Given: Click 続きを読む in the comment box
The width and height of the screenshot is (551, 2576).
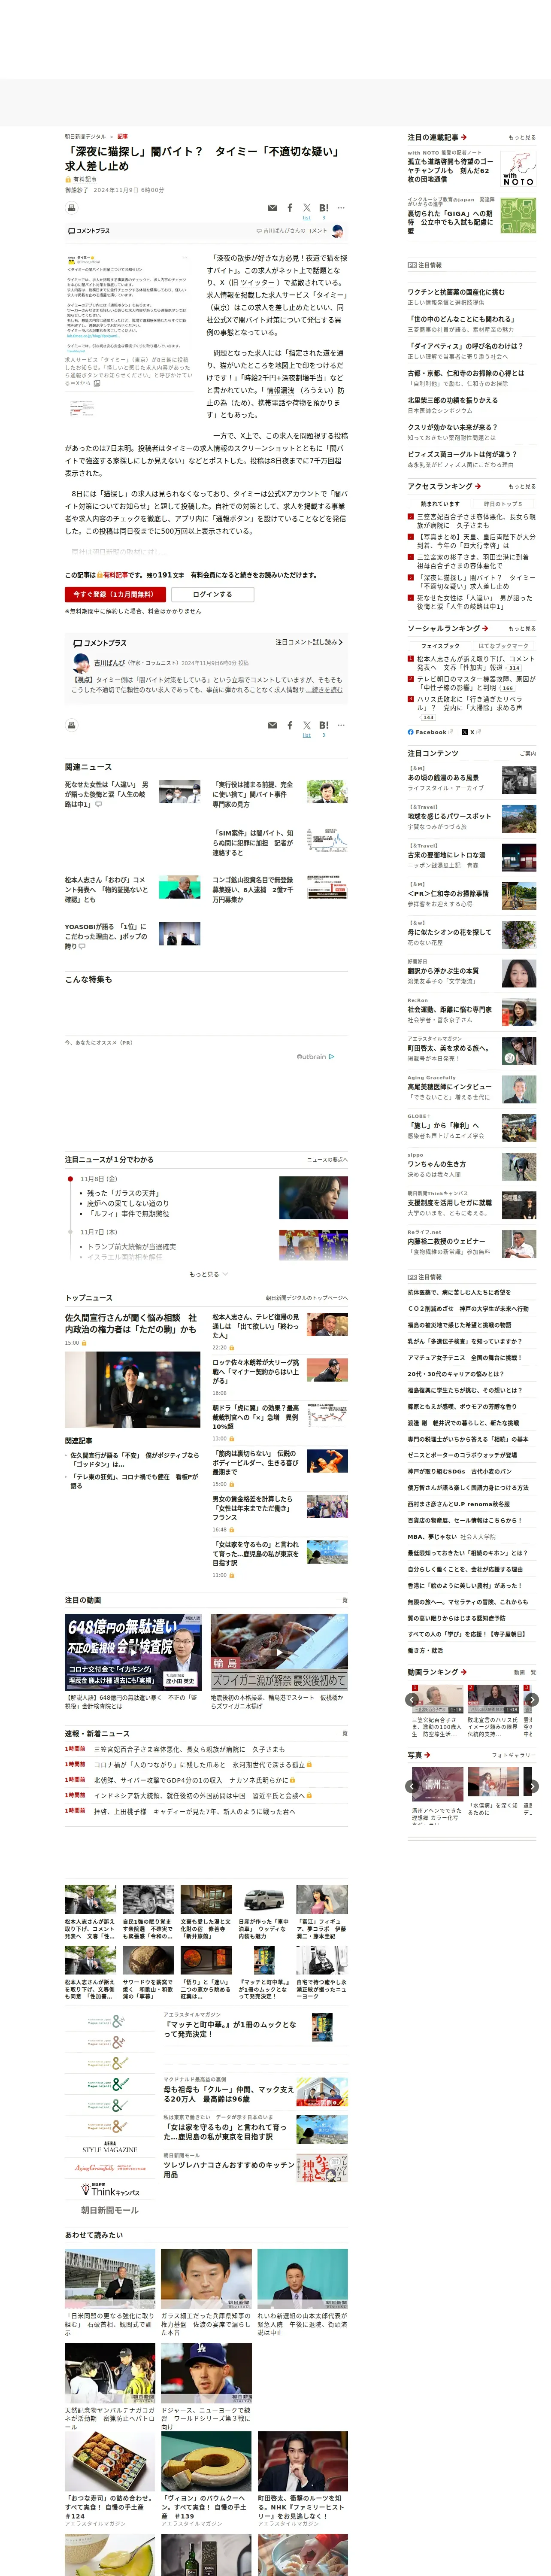Looking at the screenshot, I should click(x=324, y=690).
